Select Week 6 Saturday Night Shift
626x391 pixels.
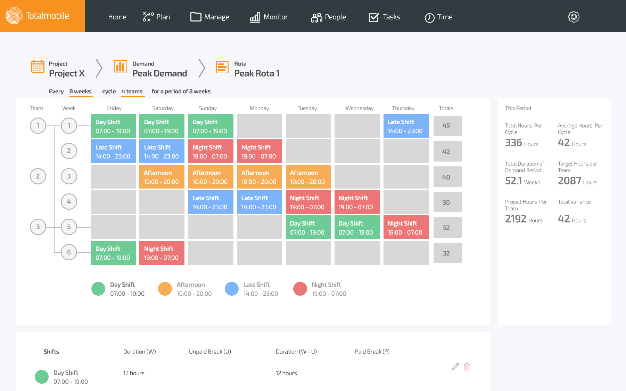click(162, 253)
